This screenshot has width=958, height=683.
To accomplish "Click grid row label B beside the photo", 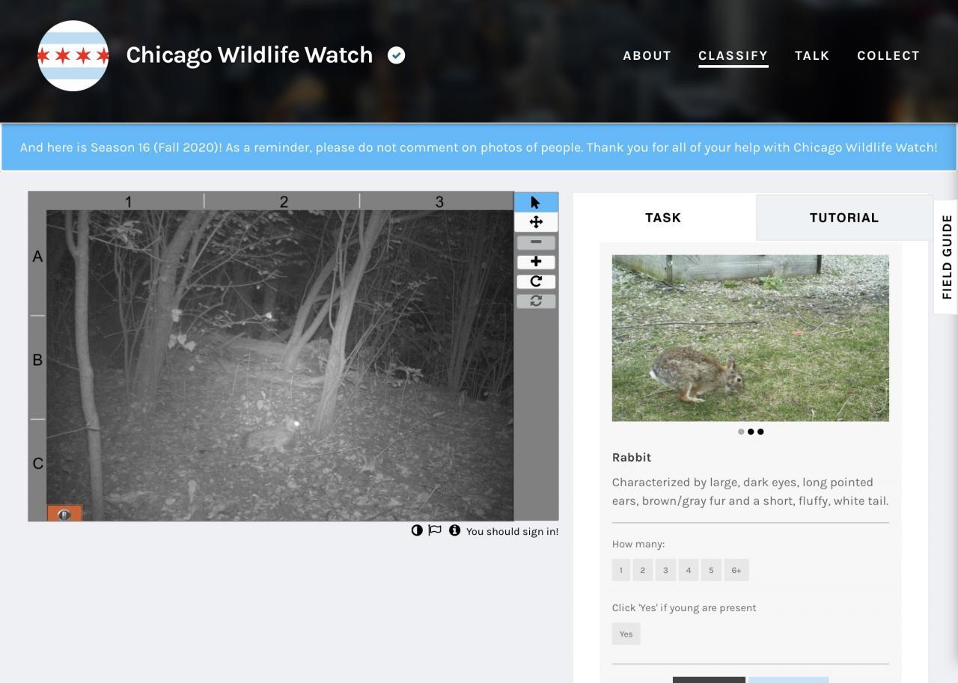I will click(37, 360).
